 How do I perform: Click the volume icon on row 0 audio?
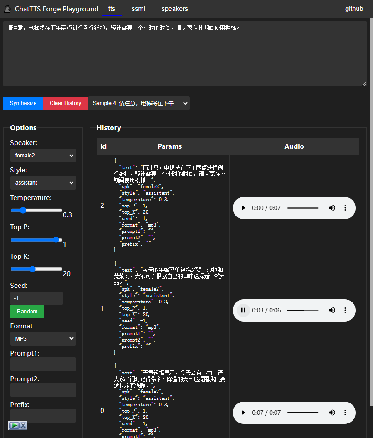(332, 413)
